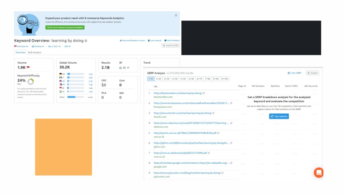
Task: Open the orange chat support widget
Action: tap(318, 172)
